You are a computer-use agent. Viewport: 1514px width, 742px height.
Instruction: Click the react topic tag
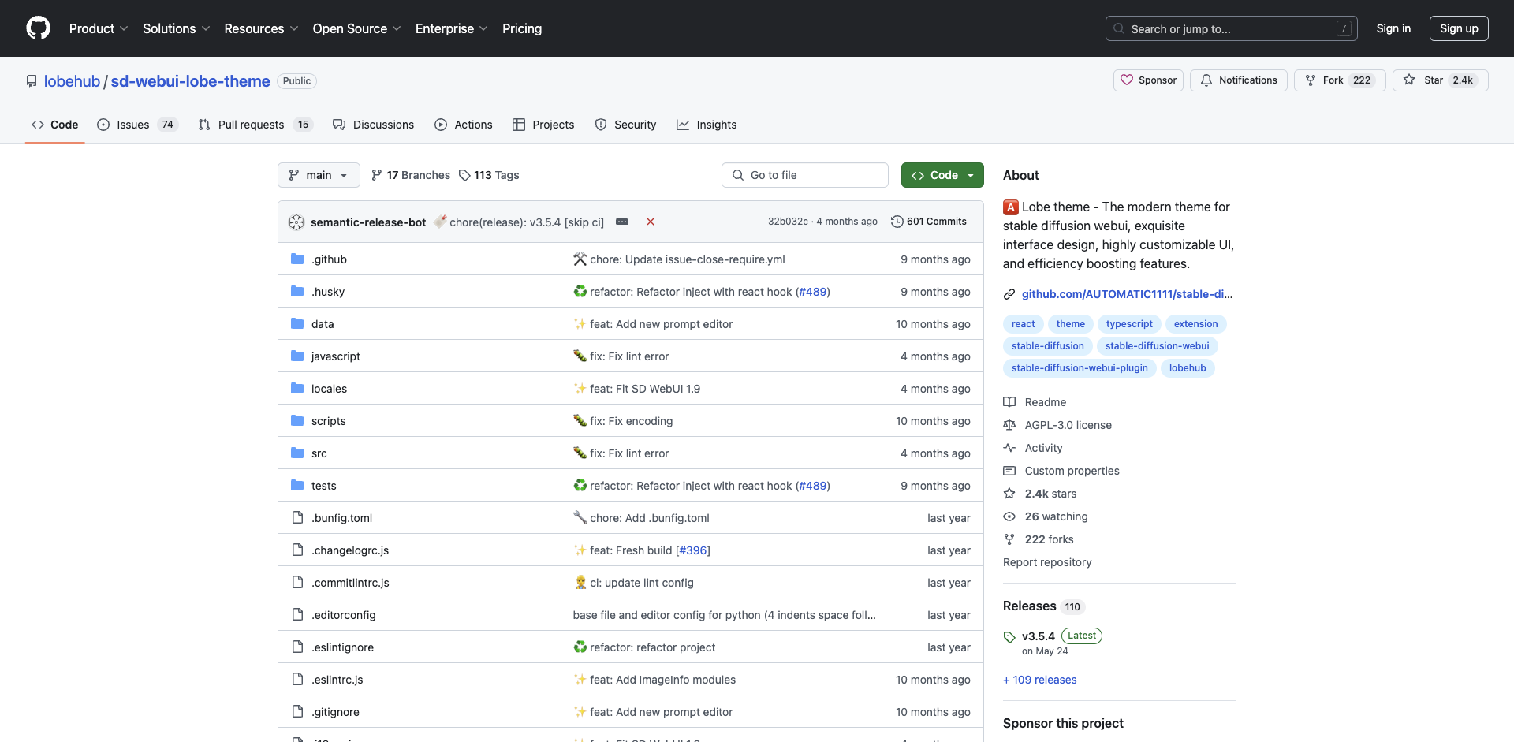pyautogui.click(x=1024, y=324)
